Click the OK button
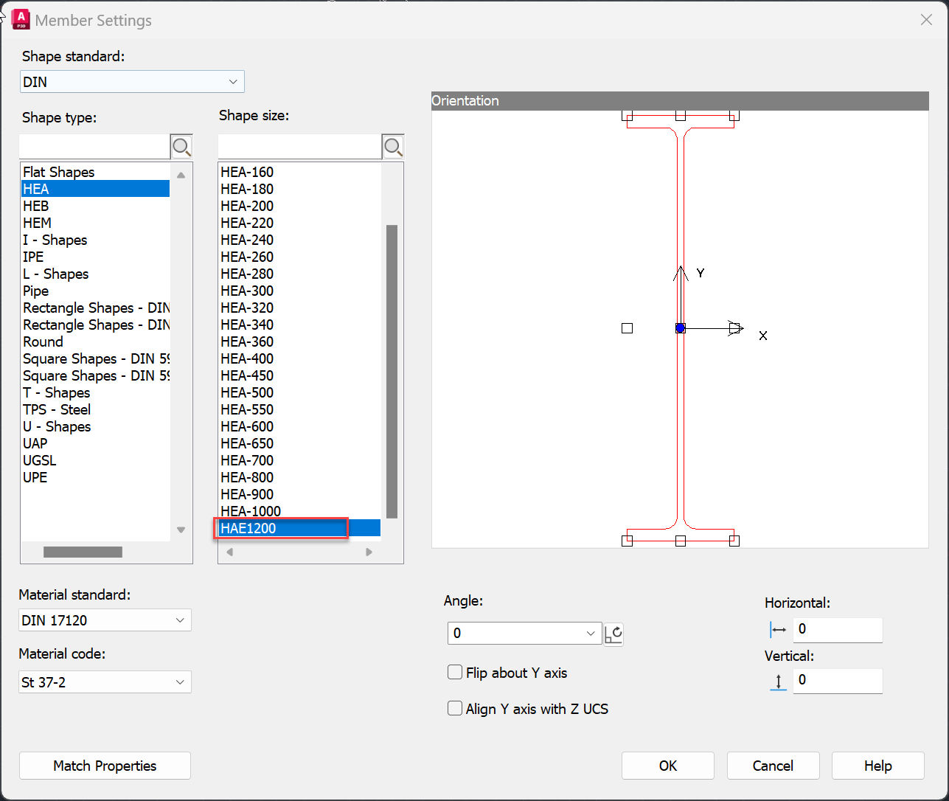This screenshot has width=949, height=801. coord(668,766)
